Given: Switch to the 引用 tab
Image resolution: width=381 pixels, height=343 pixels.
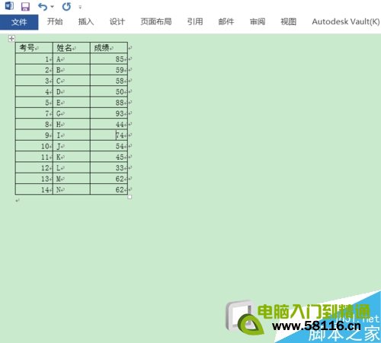Looking at the screenshot, I should click(195, 21).
